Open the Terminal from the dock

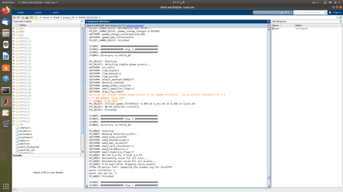(x=6, y=91)
